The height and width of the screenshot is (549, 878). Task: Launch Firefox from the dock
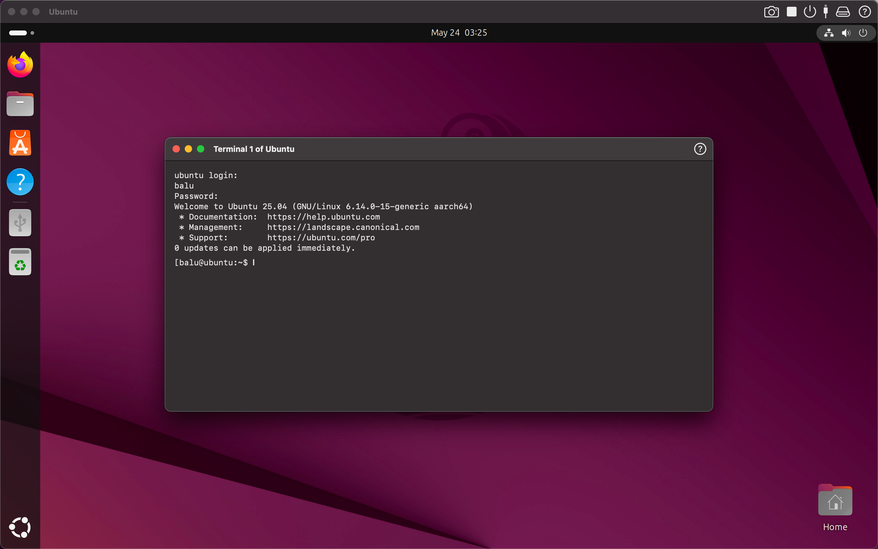pyautogui.click(x=20, y=65)
